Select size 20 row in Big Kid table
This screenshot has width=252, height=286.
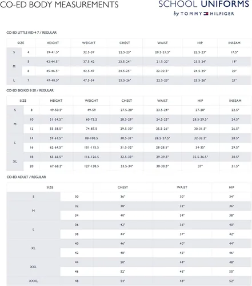pyautogui.click(x=129, y=166)
